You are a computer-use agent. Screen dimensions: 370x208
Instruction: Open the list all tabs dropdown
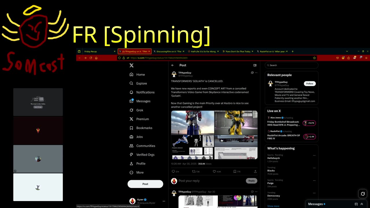pyautogui.click(x=347, y=51)
